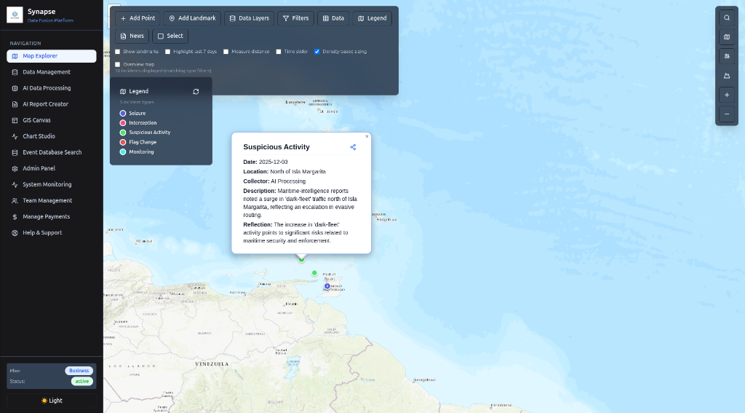This screenshot has height=413, width=745.
Task: Open Team Management
Action: coord(52,201)
